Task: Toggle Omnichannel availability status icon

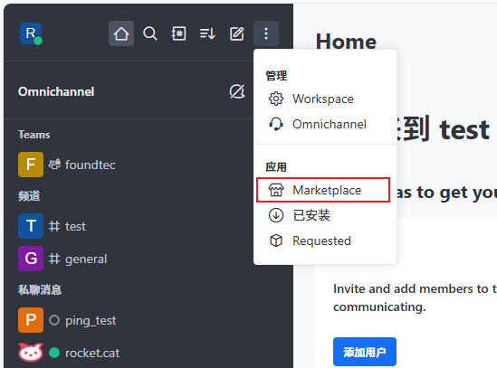Action: [237, 91]
